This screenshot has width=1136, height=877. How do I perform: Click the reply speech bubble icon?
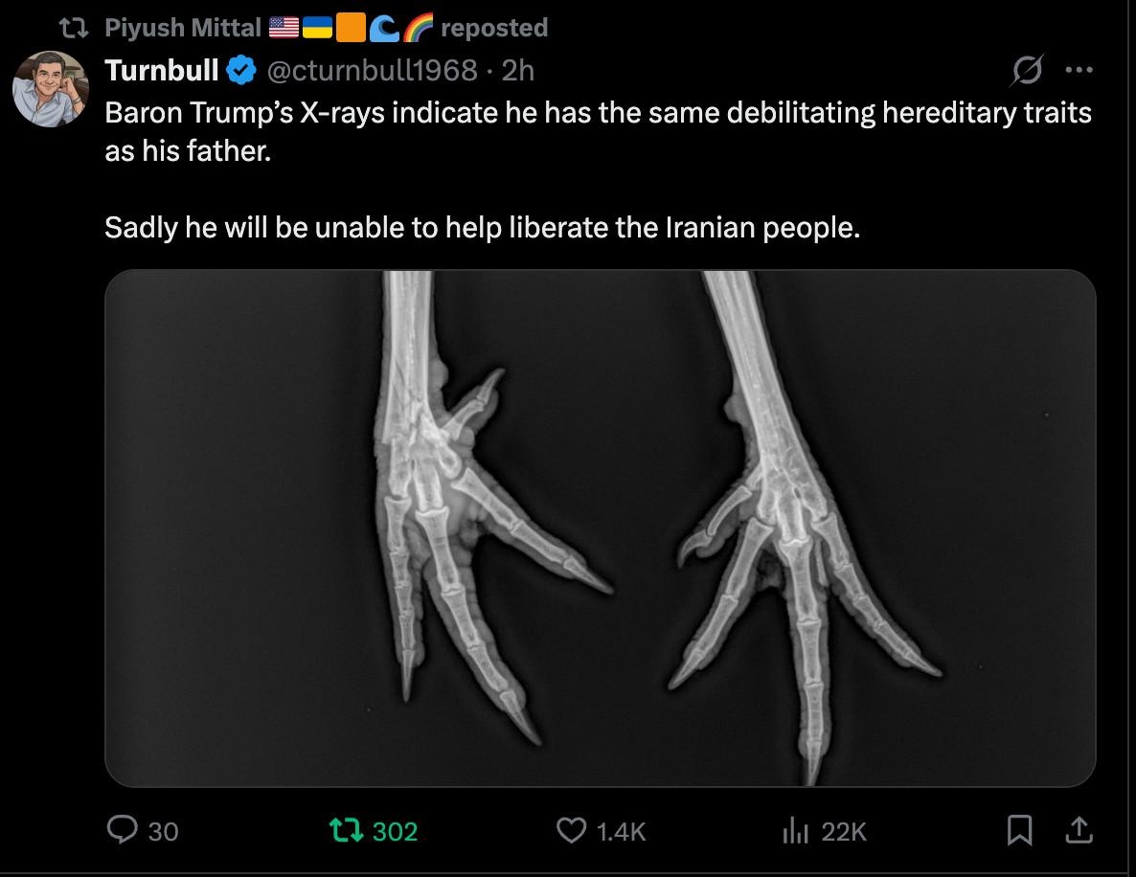tap(122, 830)
